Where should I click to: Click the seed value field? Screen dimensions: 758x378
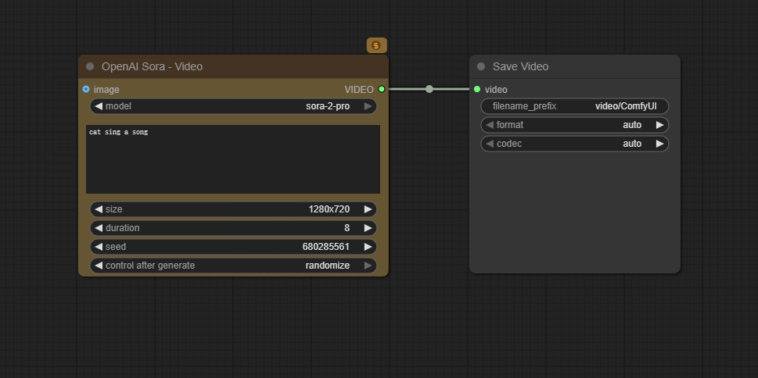235,247
